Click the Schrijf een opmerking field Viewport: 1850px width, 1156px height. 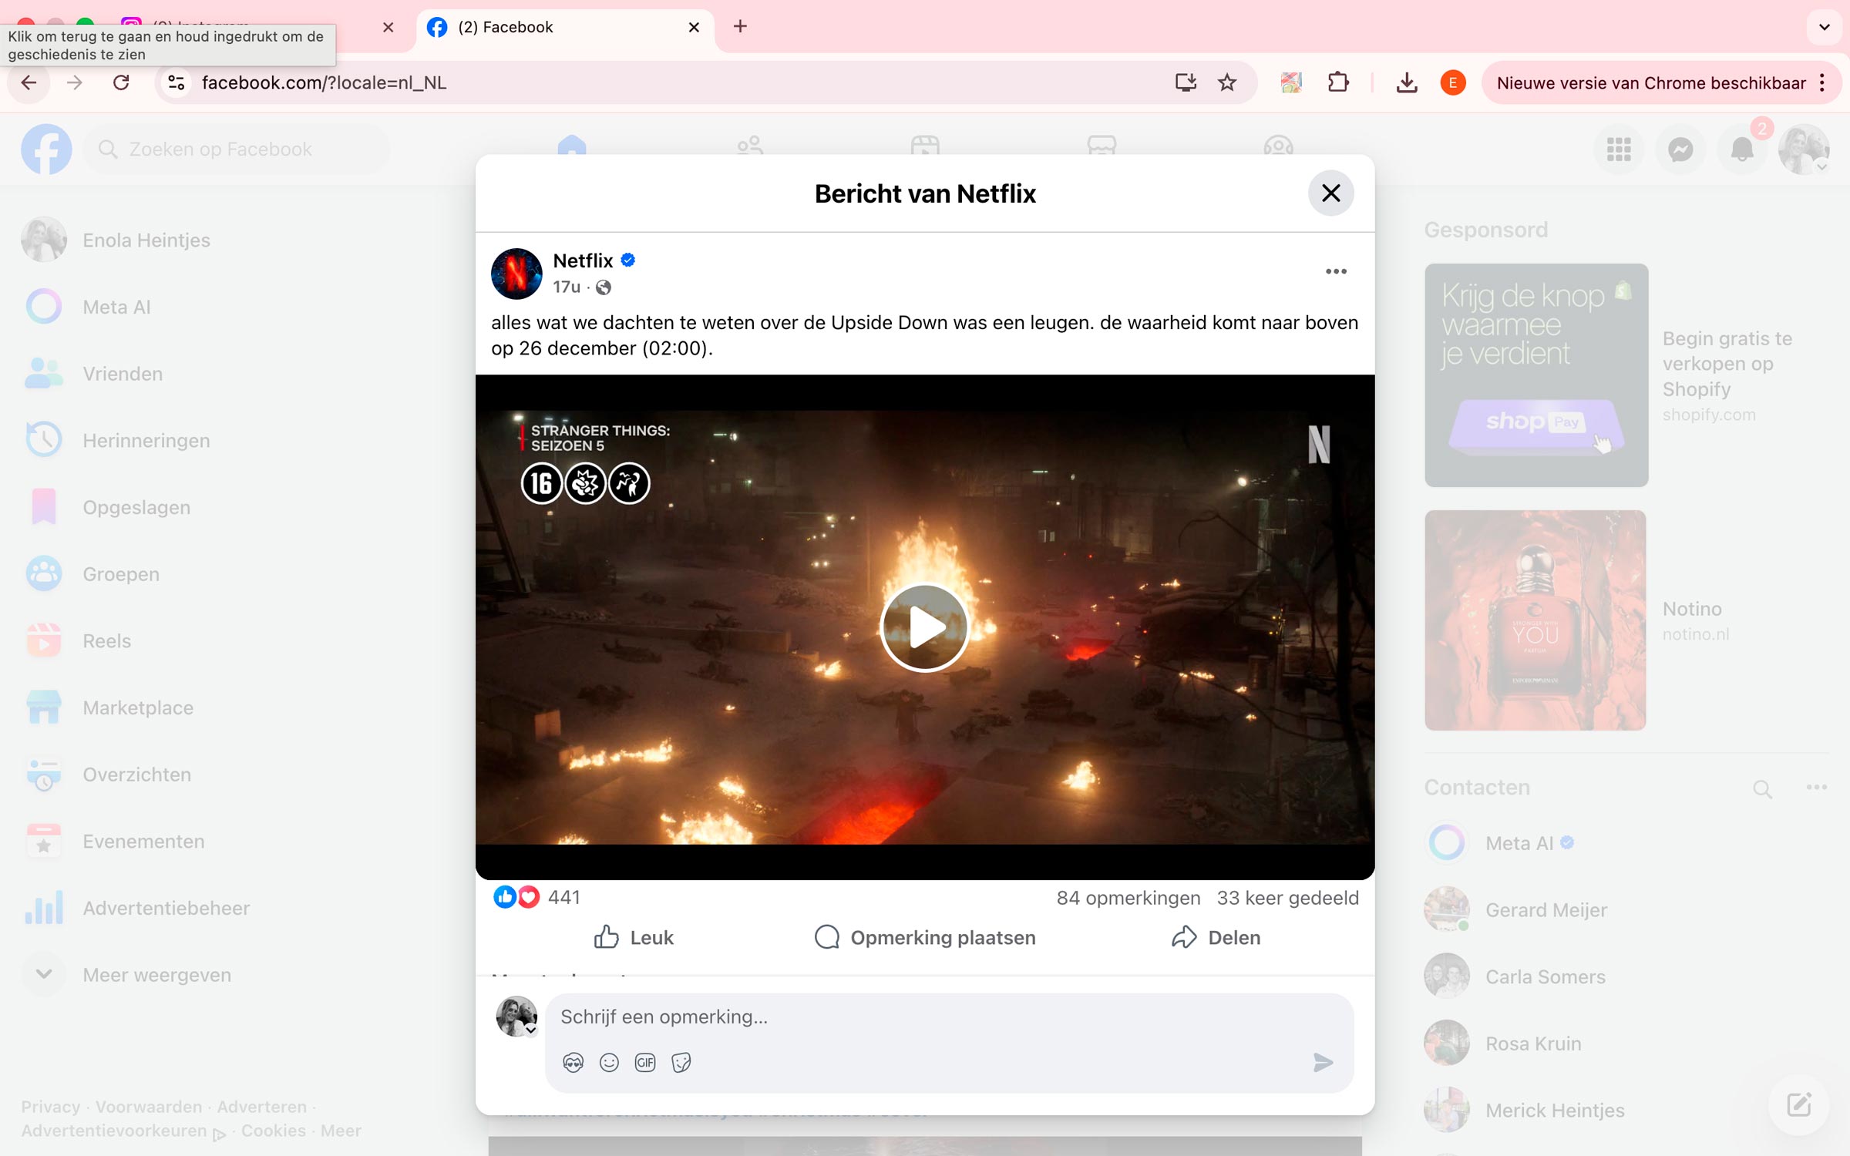pyautogui.click(x=848, y=1017)
